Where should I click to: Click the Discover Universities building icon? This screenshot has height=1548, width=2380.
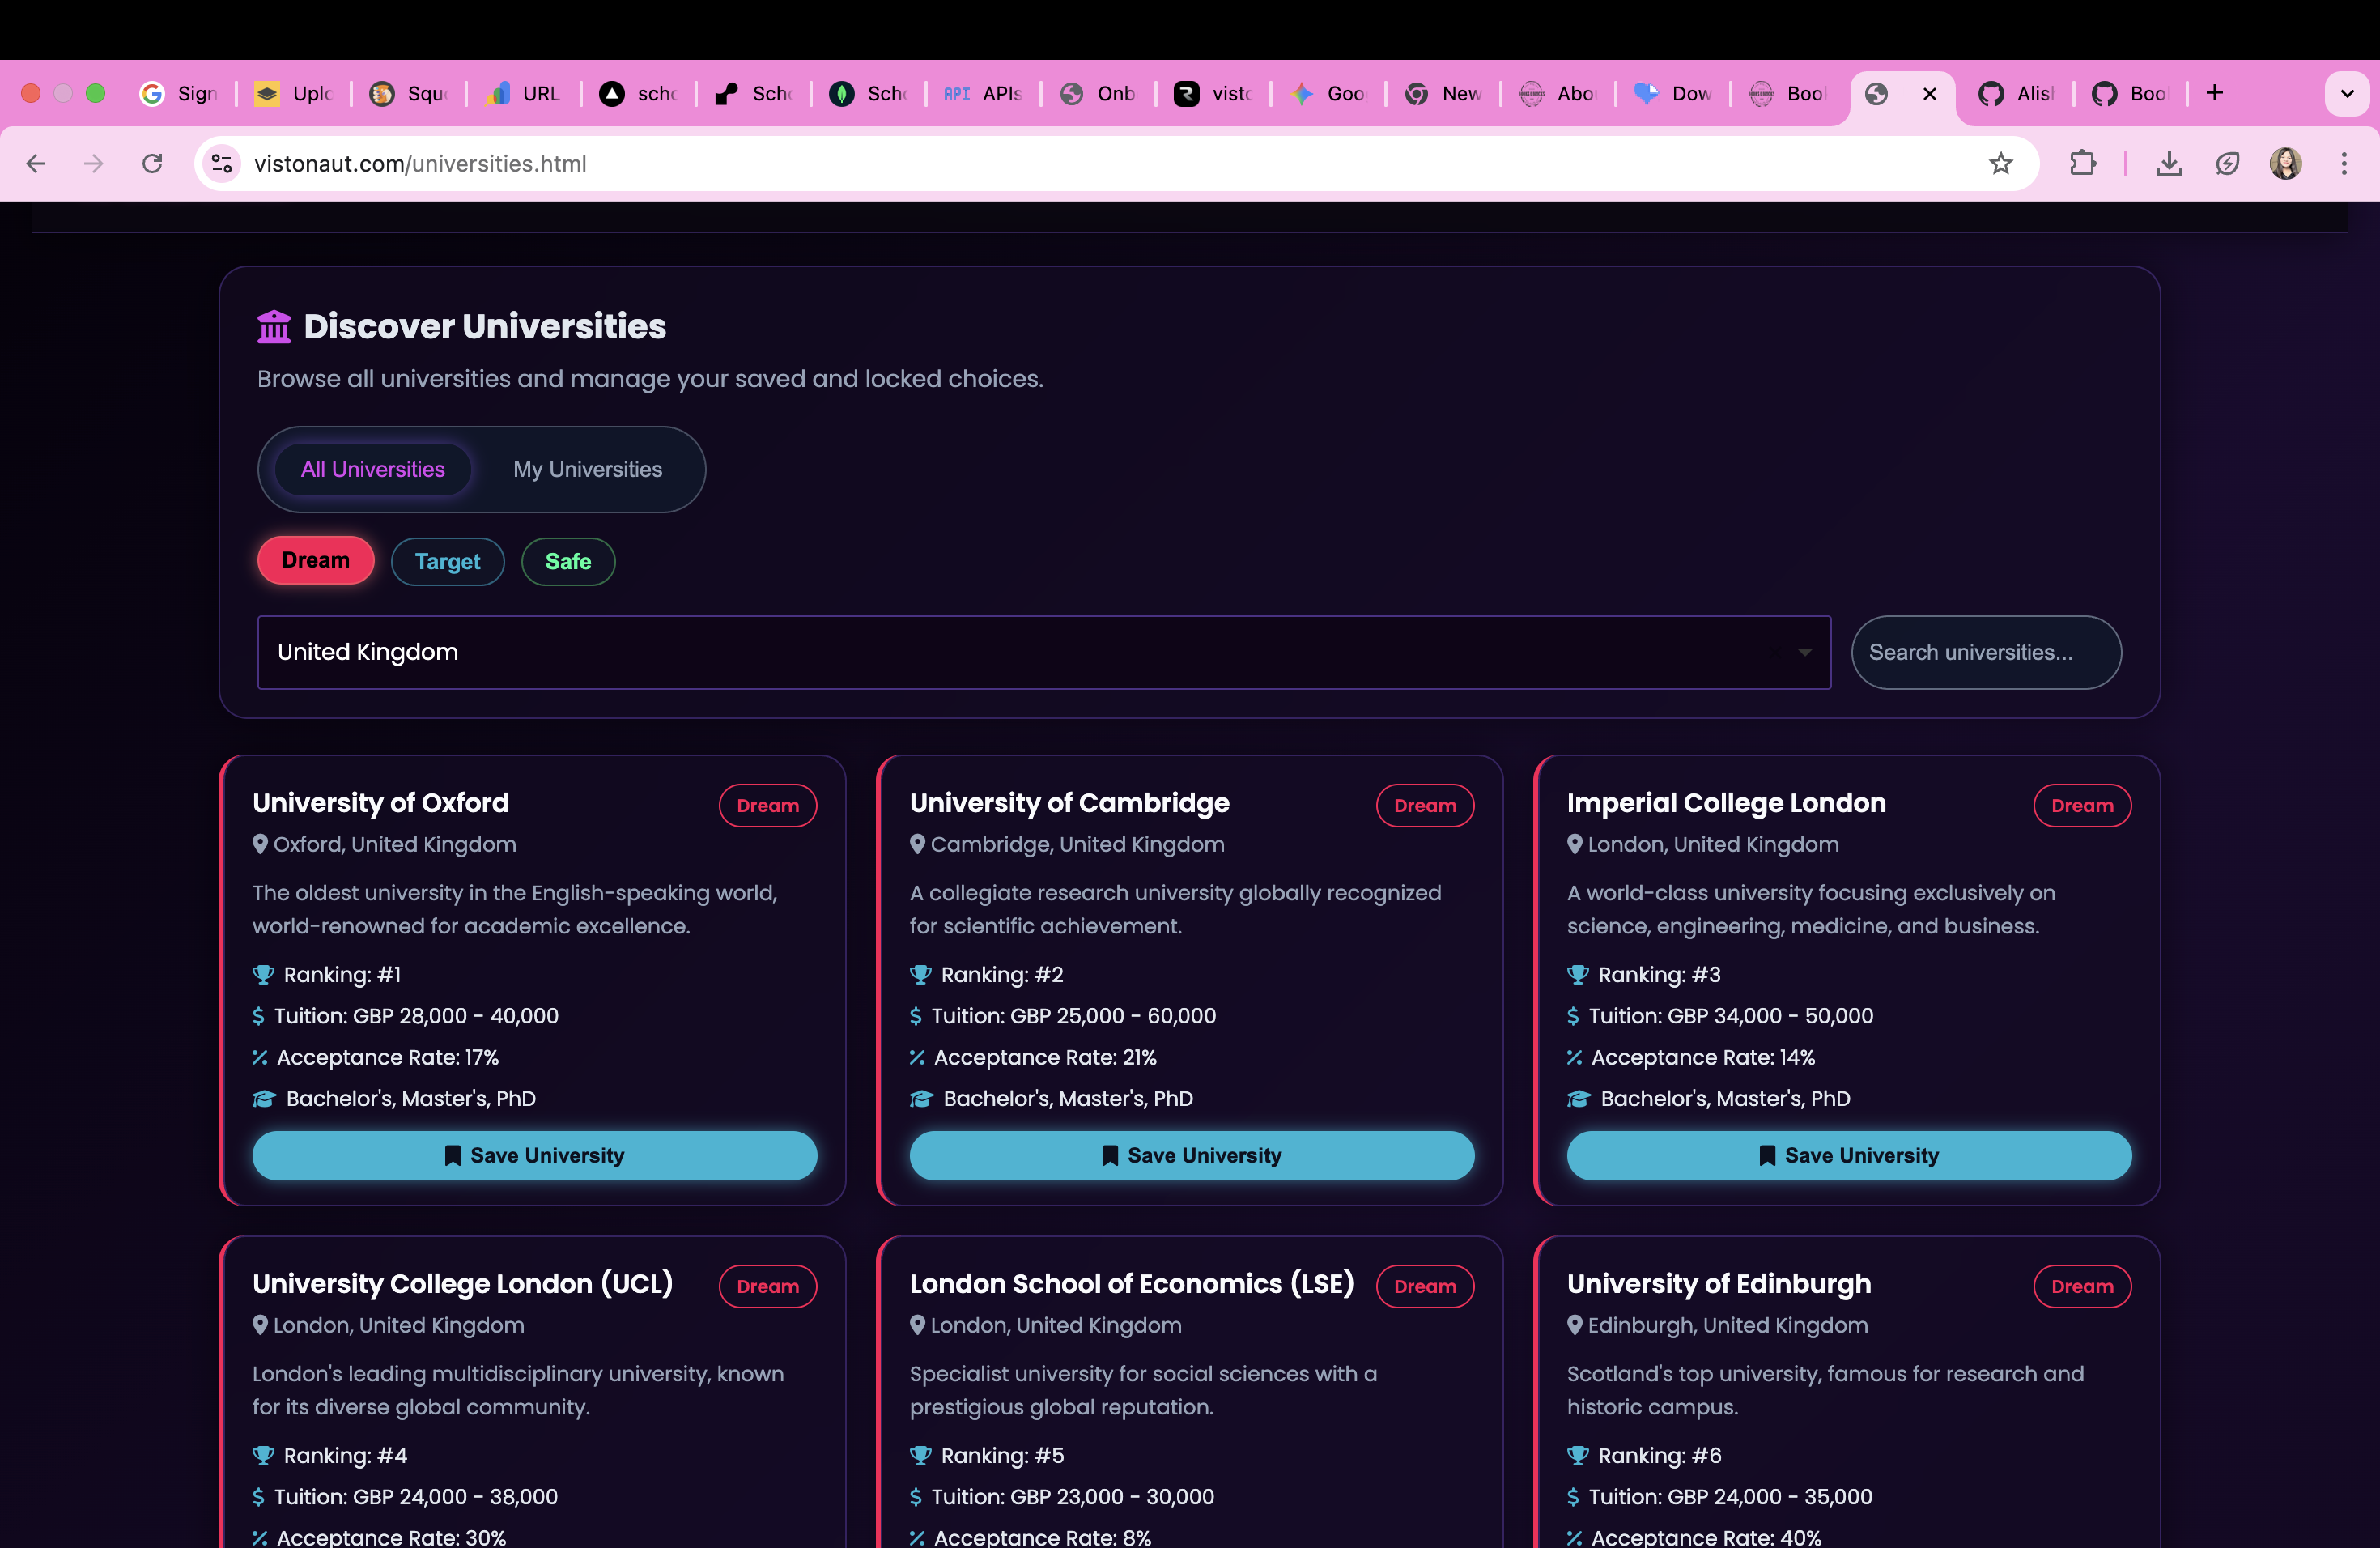pos(274,326)
